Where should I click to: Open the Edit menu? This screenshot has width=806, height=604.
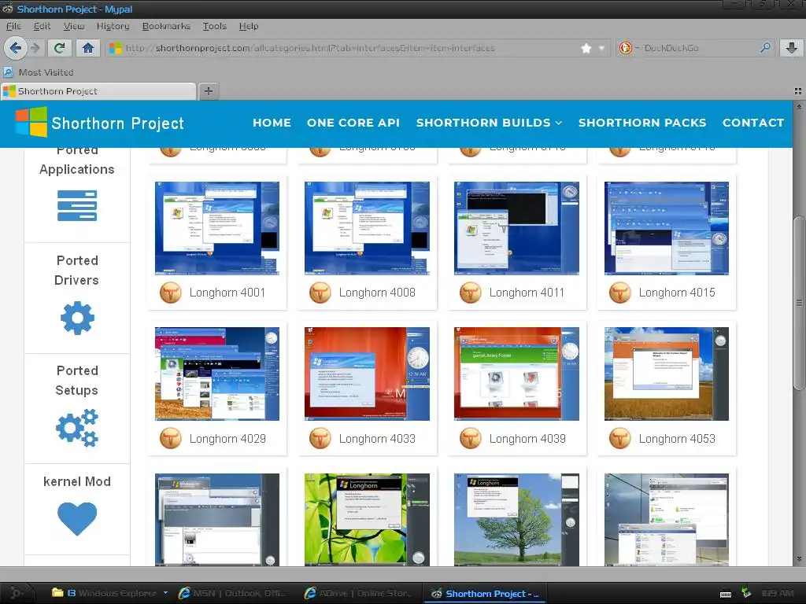(x=42, y=26)
